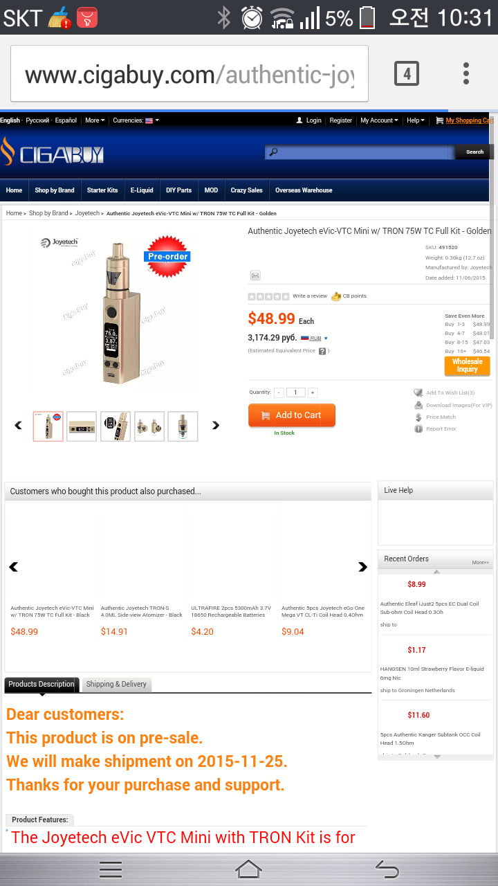Image resolution: width=498 pixels, height=886 pixels.
Task: Show previous recommended products with left arrow
Action: [13, 567]
